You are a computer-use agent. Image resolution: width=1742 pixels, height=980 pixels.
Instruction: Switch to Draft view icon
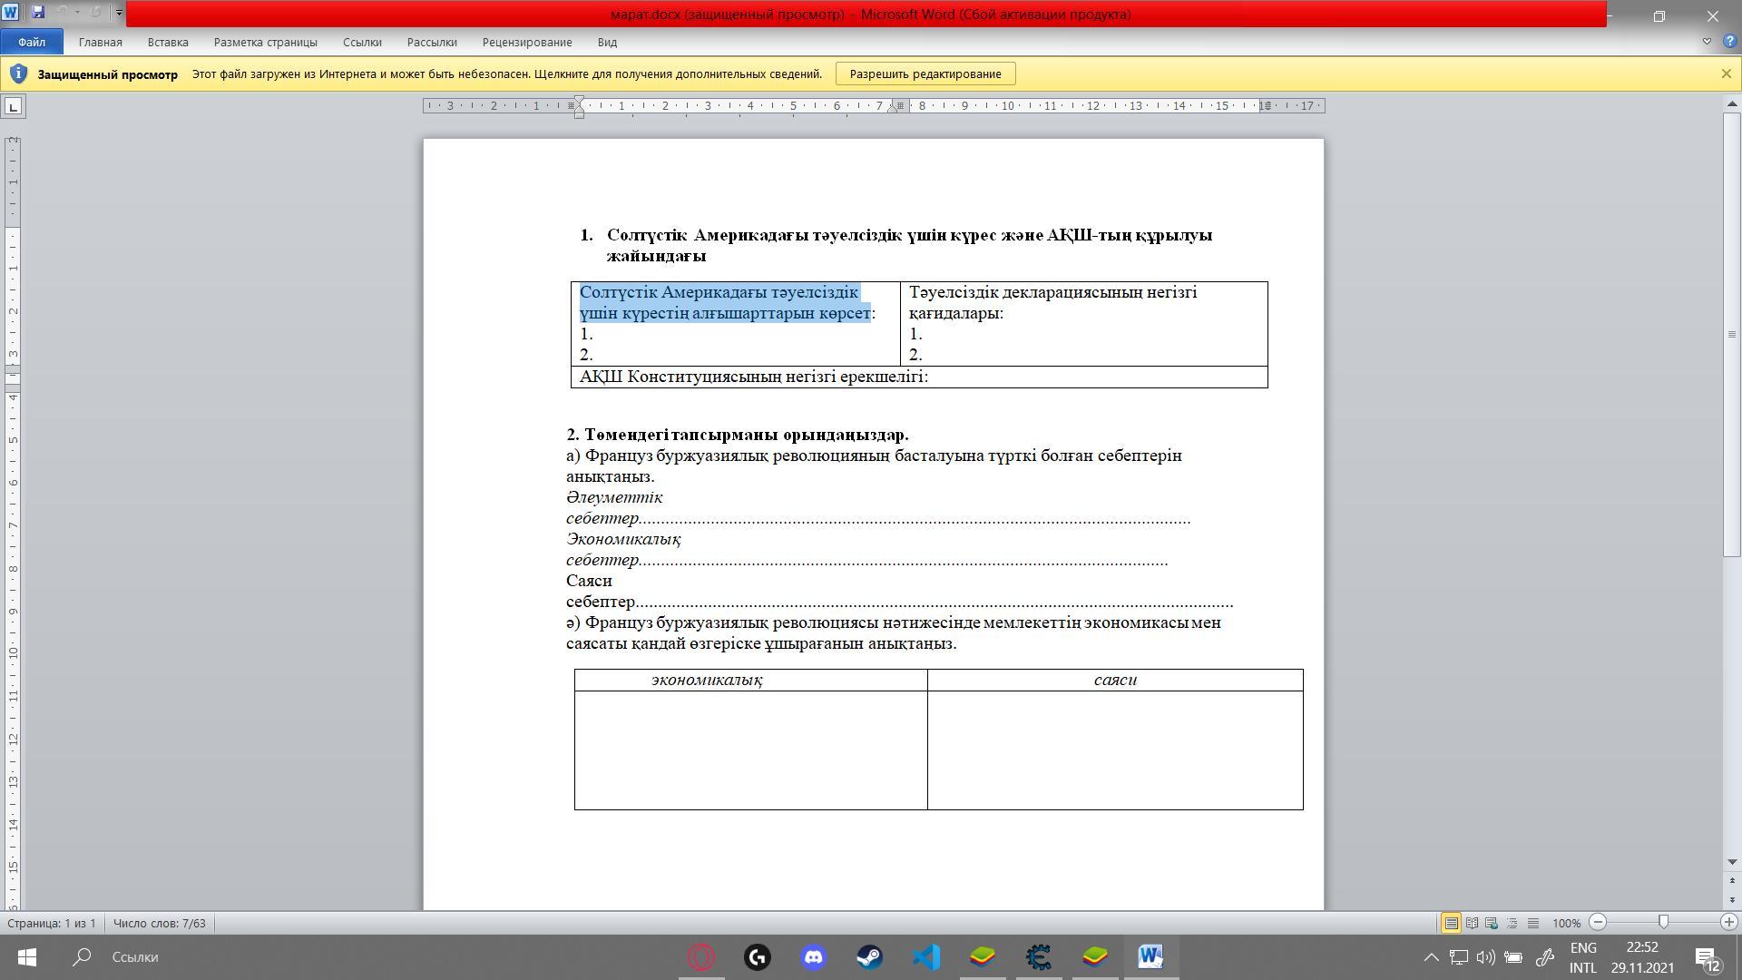tap(1533, 923)
